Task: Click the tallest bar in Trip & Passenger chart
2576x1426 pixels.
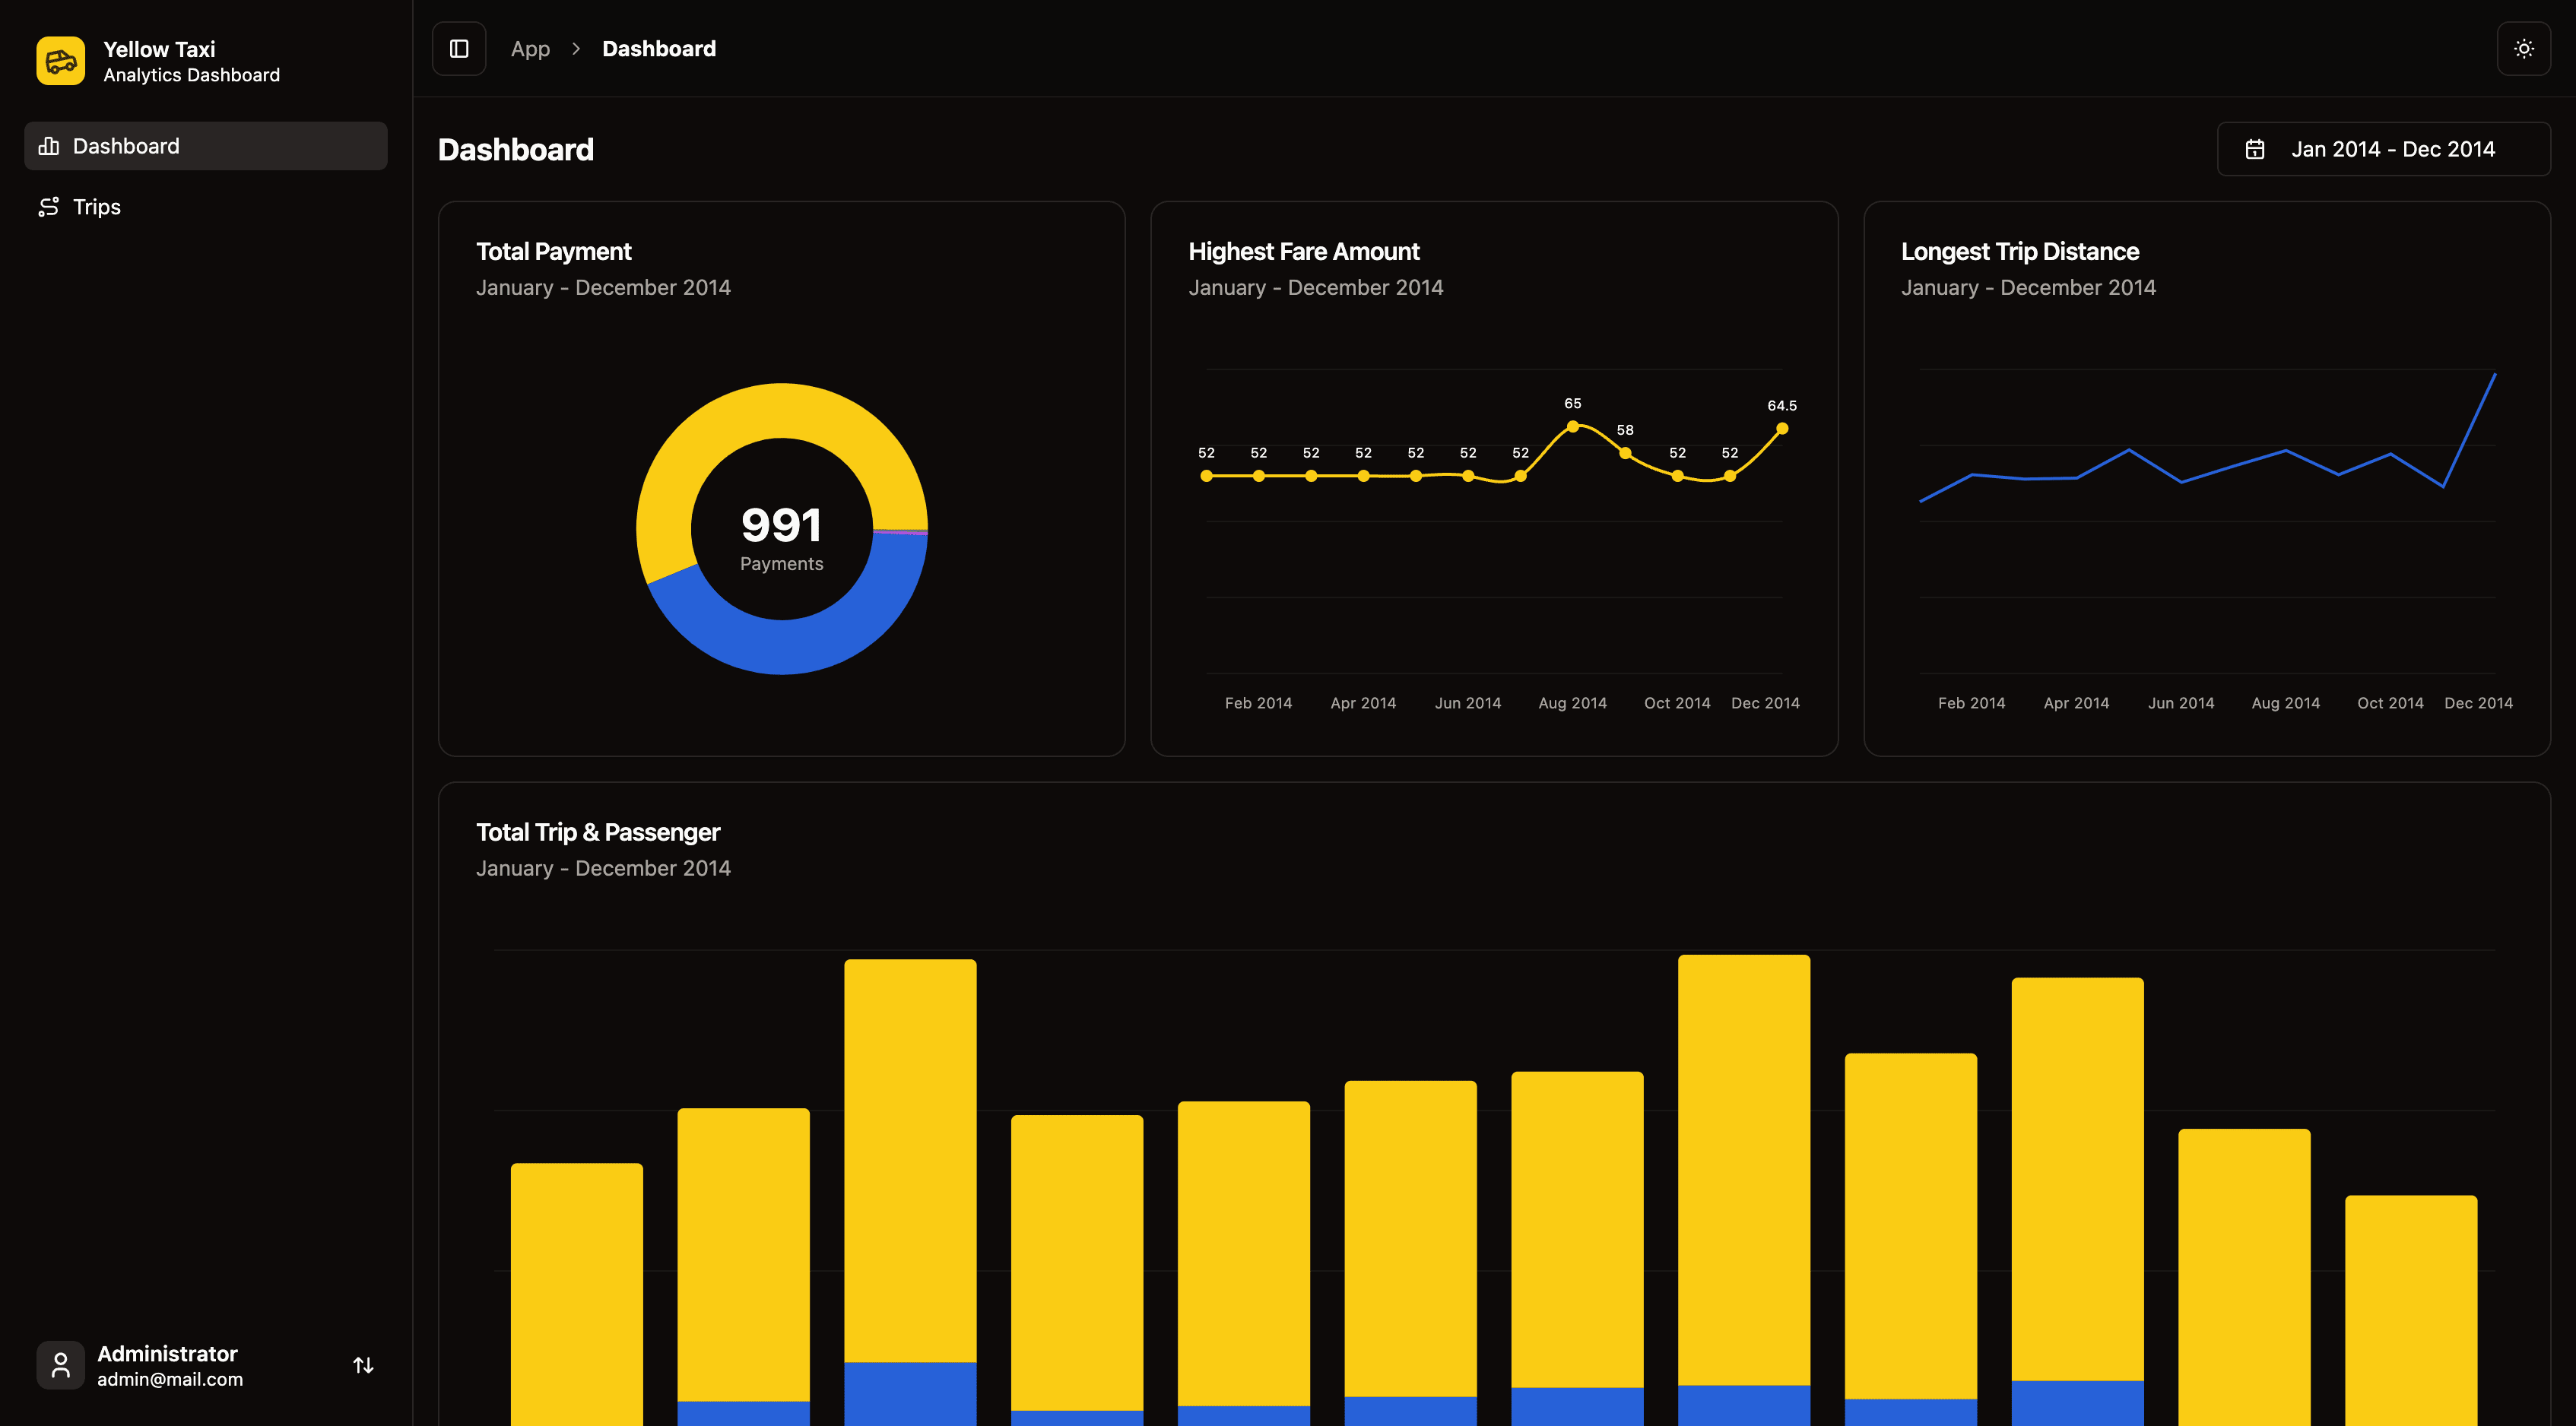Action: coord(1744,1190)
